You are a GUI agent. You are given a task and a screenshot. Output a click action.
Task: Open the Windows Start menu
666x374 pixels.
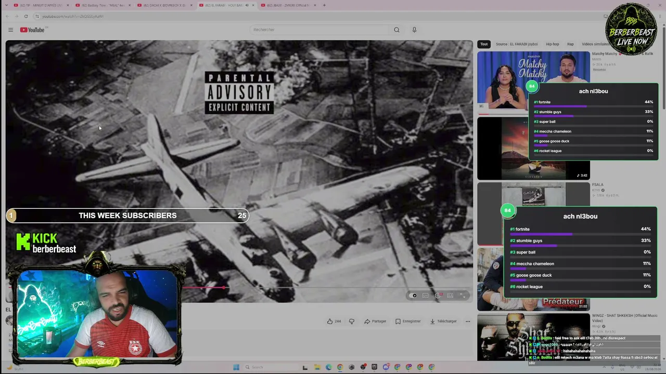tap(236, 367)
